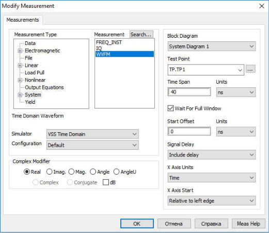The width and height of the screenshot is (269, 233).
Task: Select the WVFM measurement
Action: [124, 54]
